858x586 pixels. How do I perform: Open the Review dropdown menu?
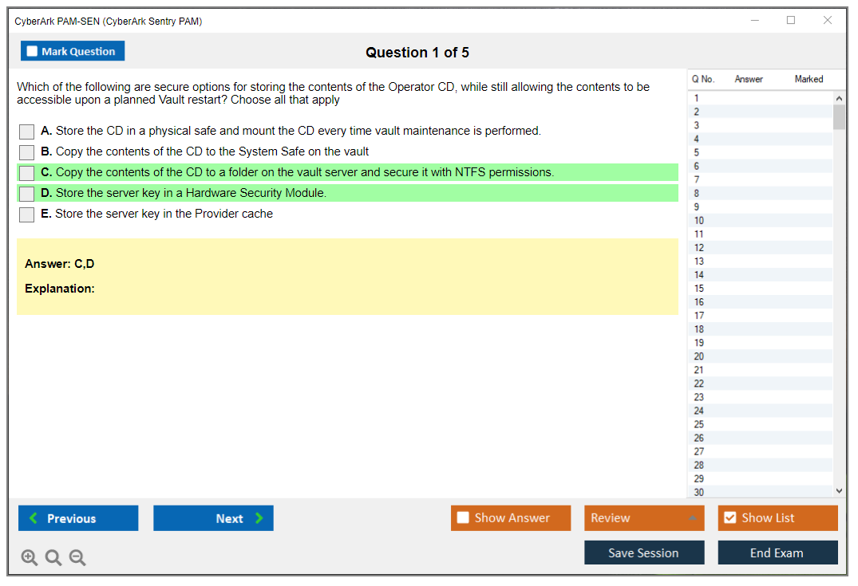click(x=643, y=518)
